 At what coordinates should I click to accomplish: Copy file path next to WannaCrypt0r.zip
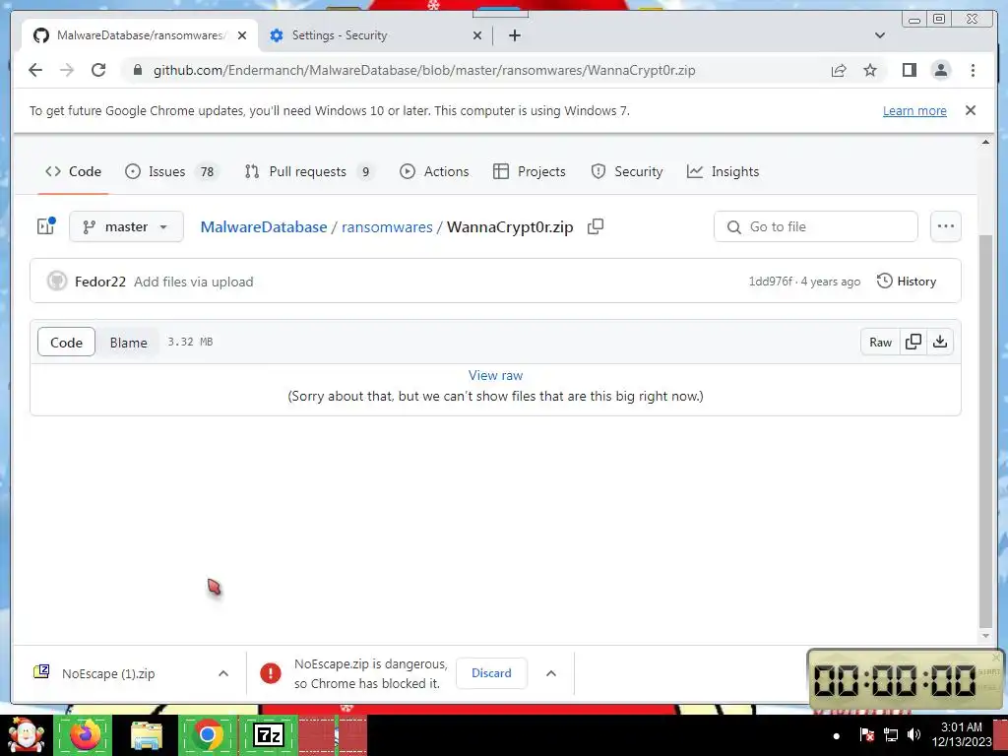[x=596, y=226]
